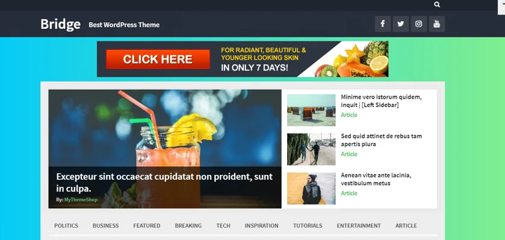
Task: Click Article tag under Aenean vitae post
Action: coord(349,193)
